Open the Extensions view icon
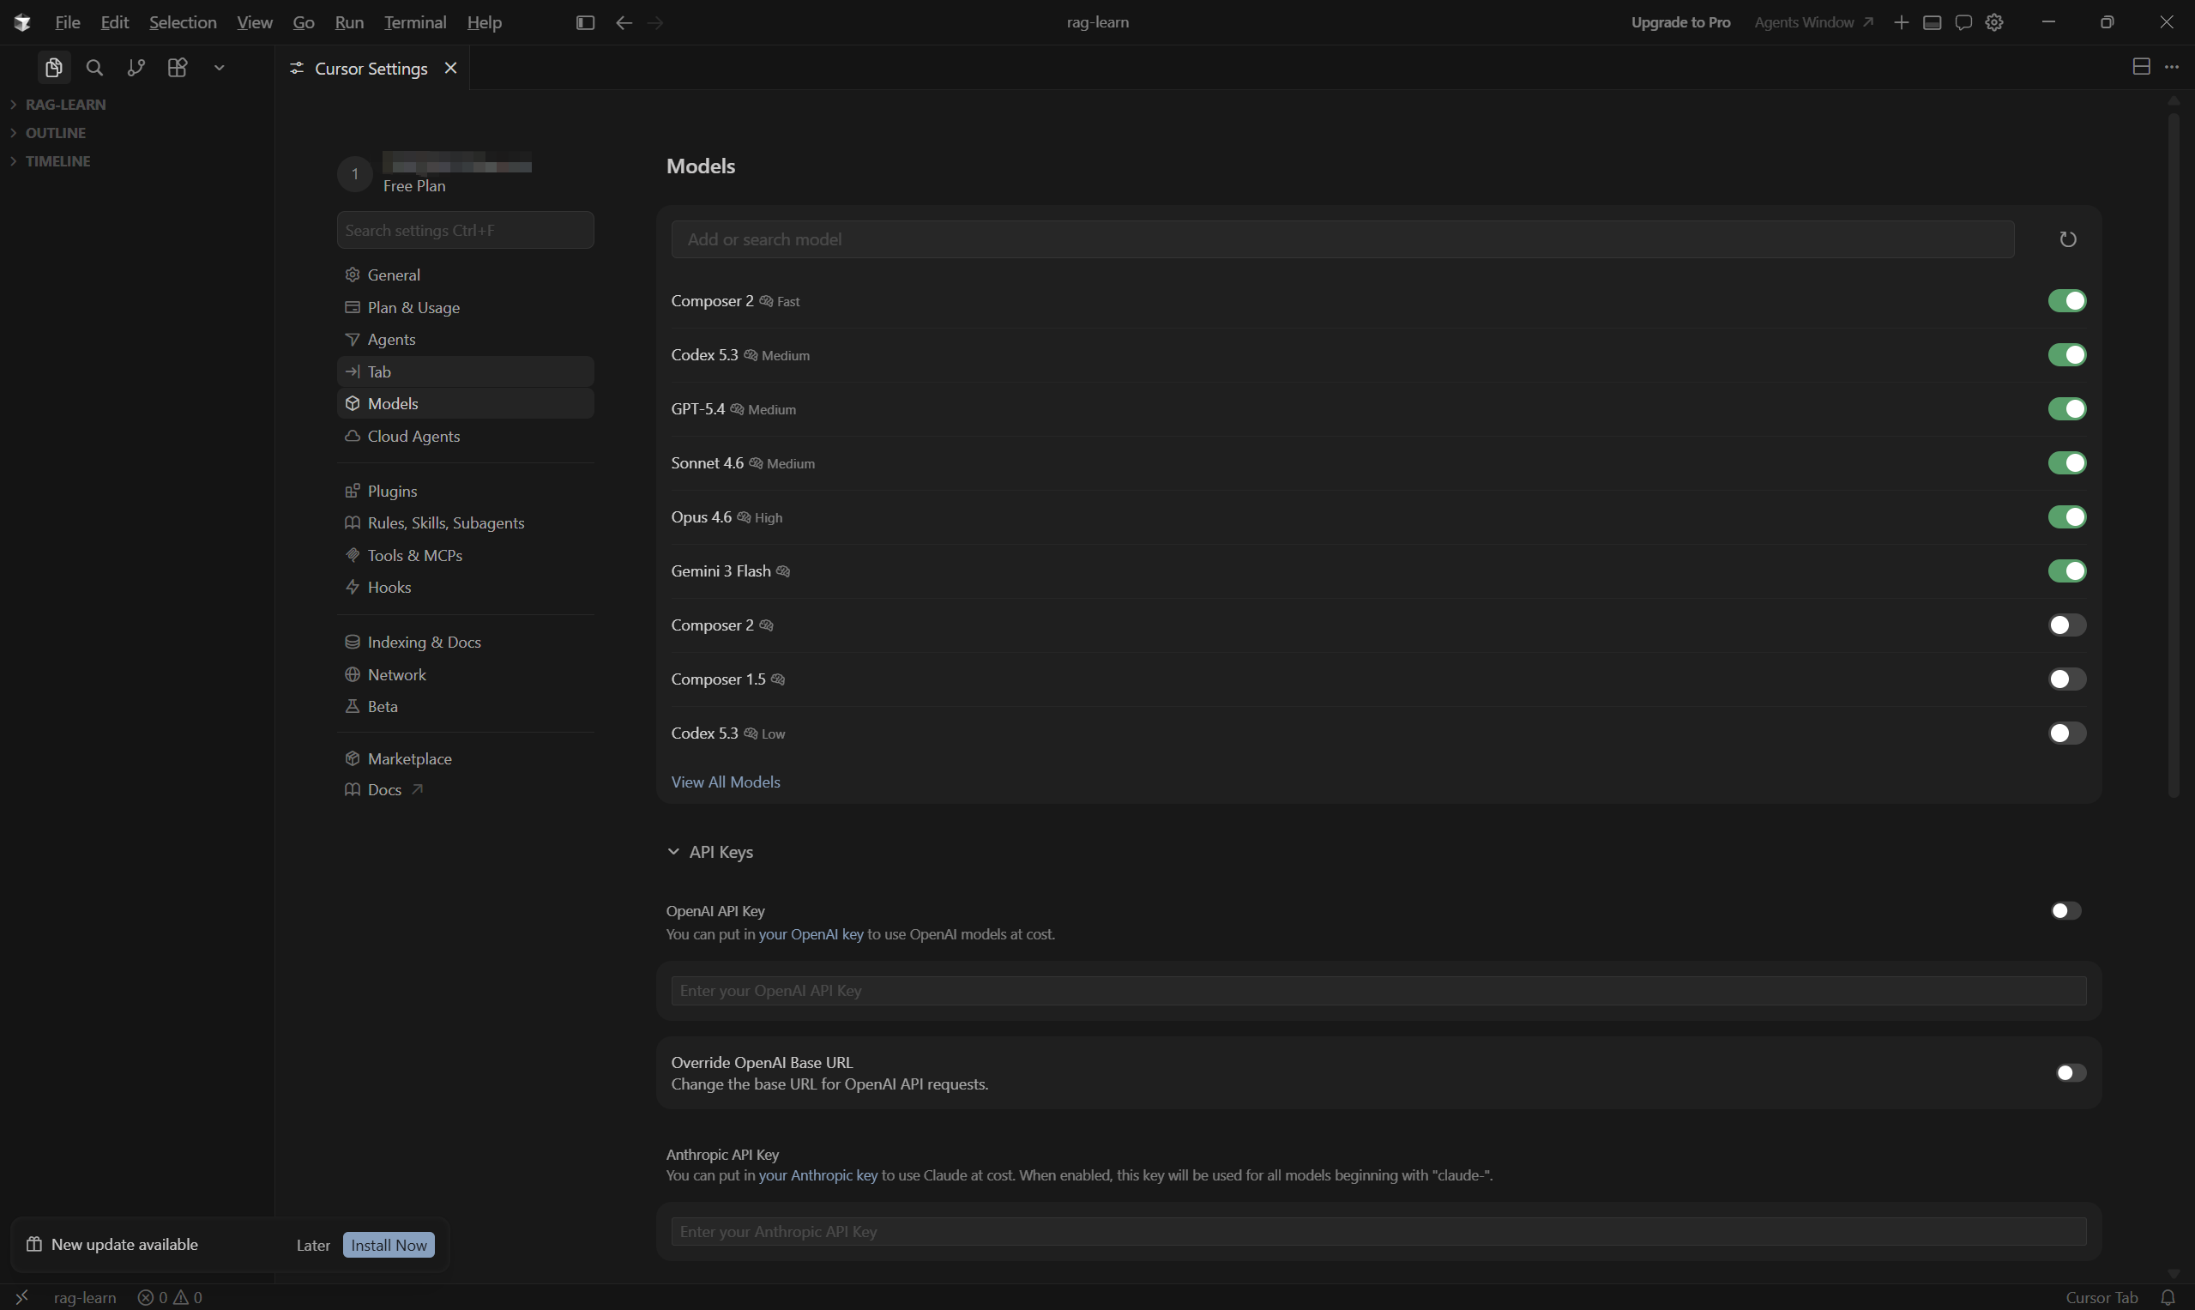The height and width of the screenshot is (1310, 2195). pos(178,68)
